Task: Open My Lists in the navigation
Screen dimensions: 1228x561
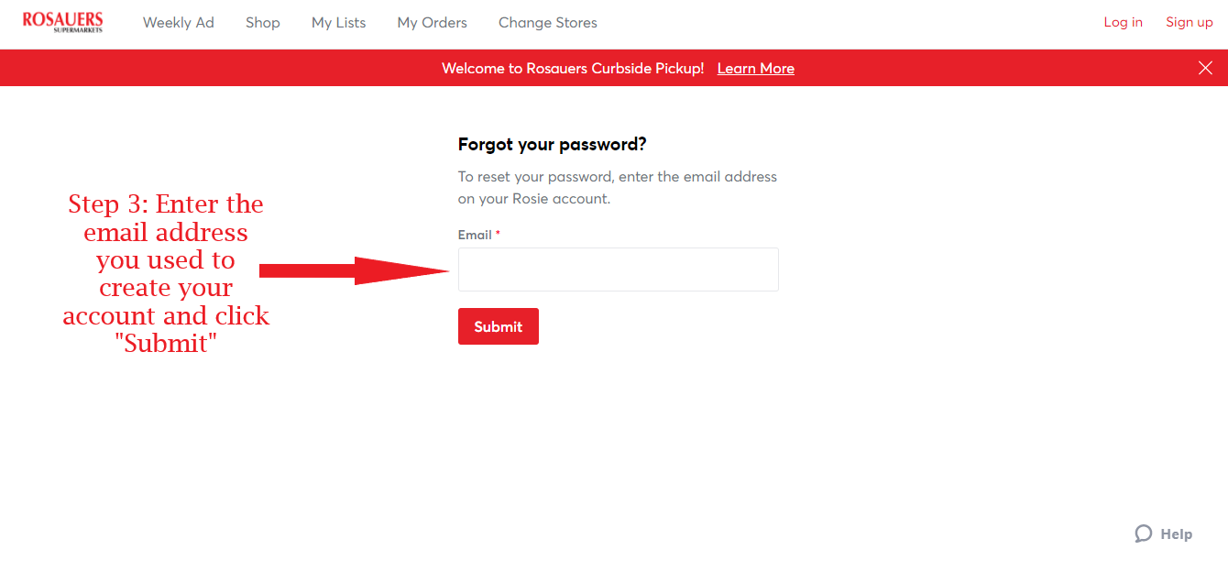Action: click(338, 23)
